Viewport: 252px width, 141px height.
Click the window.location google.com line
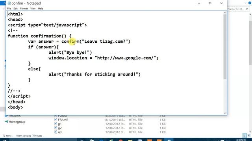[104, 58]
